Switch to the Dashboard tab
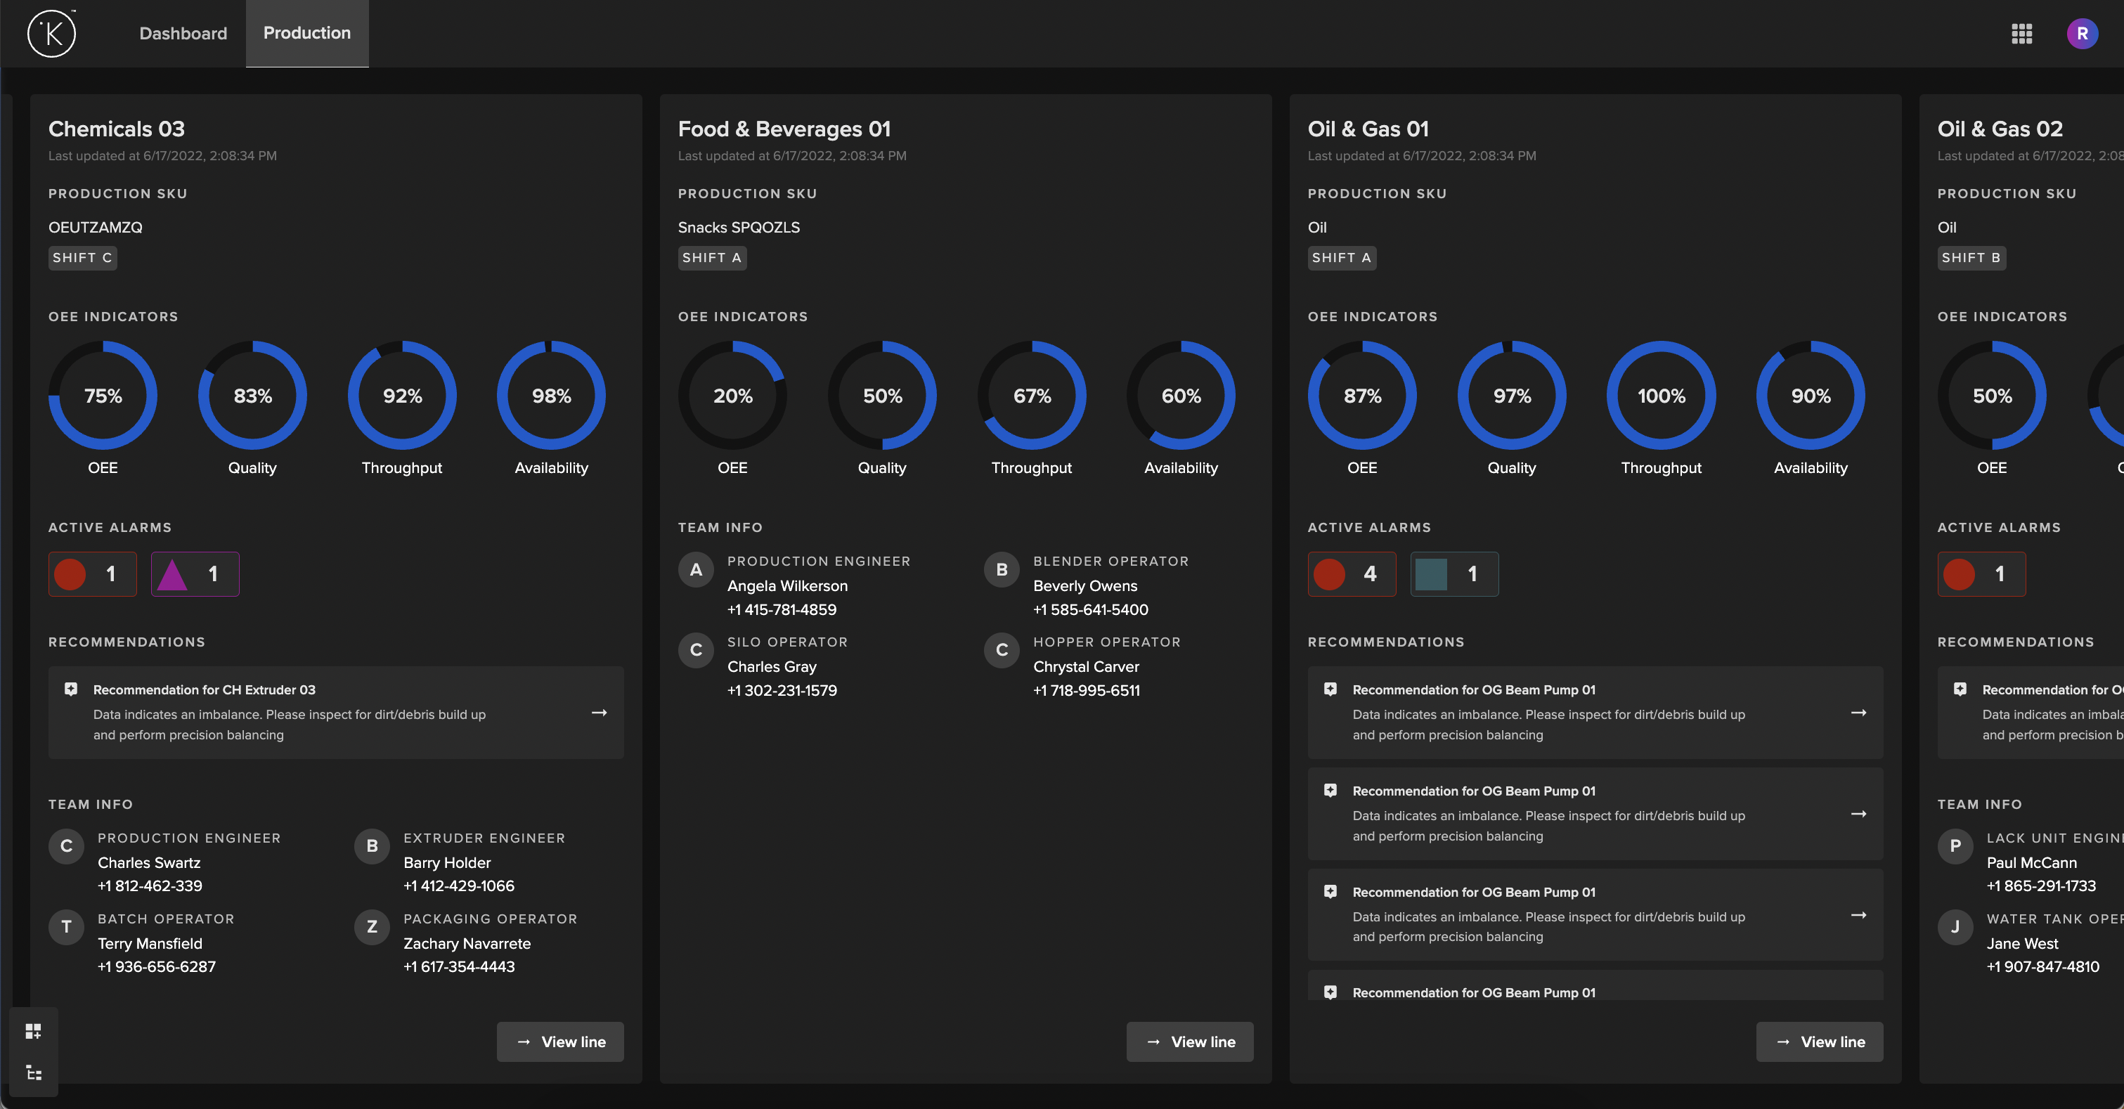2124x1109 pixels. tap(183, 34)
